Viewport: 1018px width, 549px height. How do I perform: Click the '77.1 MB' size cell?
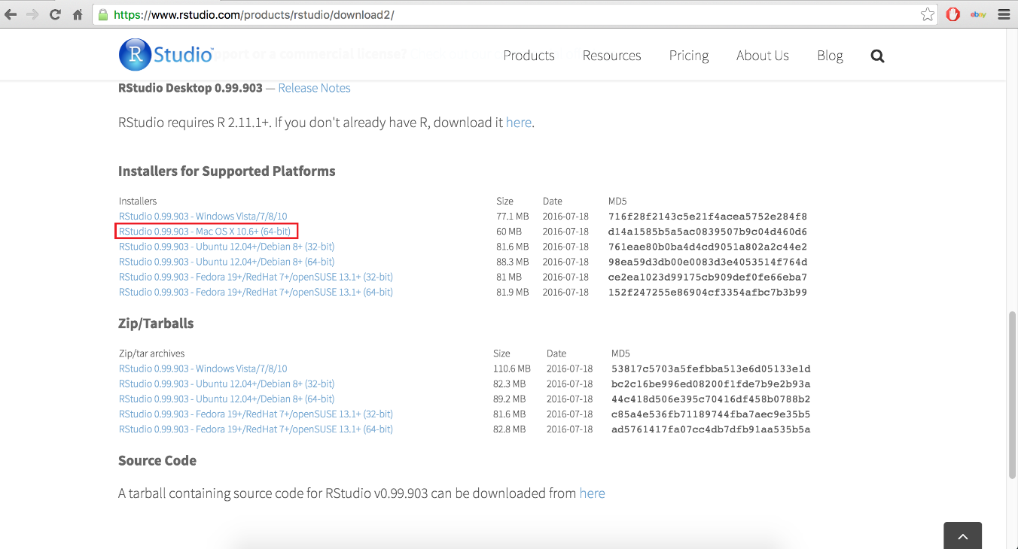[512, 217]
